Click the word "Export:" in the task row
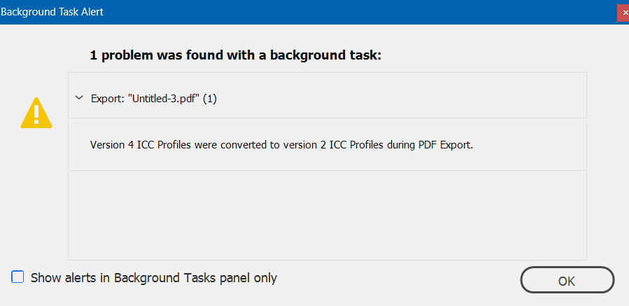The width and height of the screenshot is (629, 306). [106, 99]
